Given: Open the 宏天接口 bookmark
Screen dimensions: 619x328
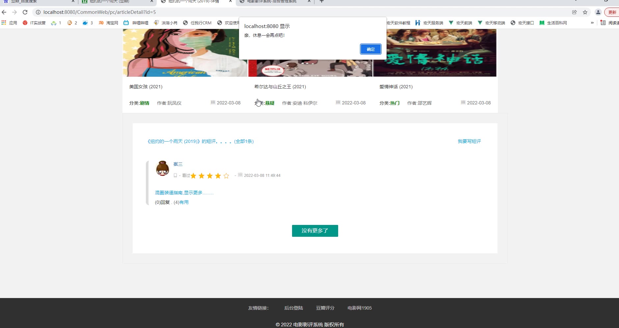Looking at the screenshot, I should 522,23.
